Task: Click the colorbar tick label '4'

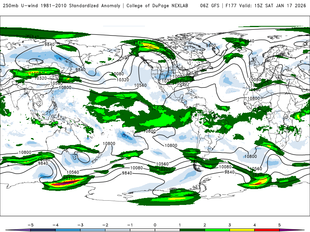Action: click(x=255, y=225)
